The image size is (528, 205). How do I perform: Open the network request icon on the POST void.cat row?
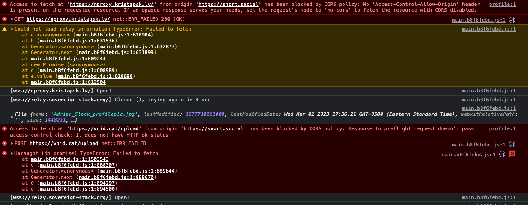512,144
